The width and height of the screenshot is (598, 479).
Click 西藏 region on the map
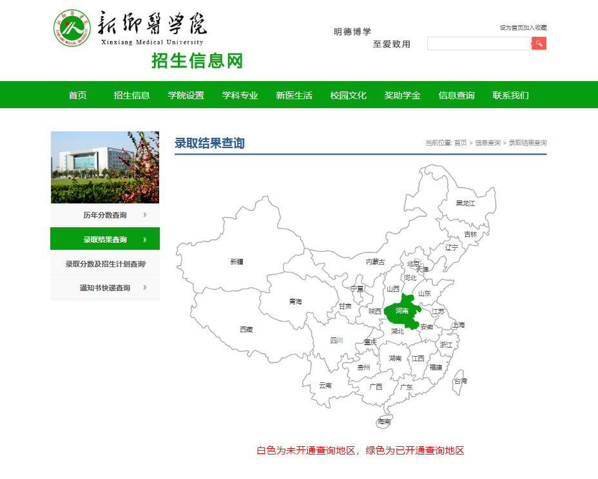pyautogui.click(x=246, y=329)
